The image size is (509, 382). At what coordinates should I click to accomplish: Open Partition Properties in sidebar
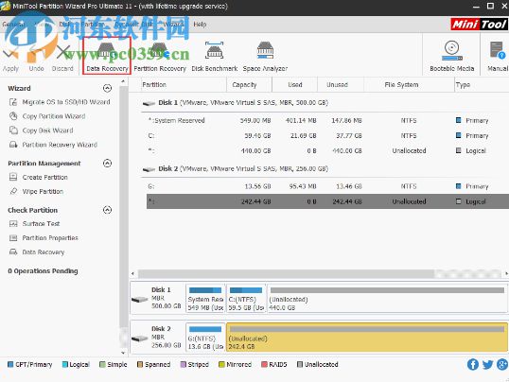coord(44,238)
